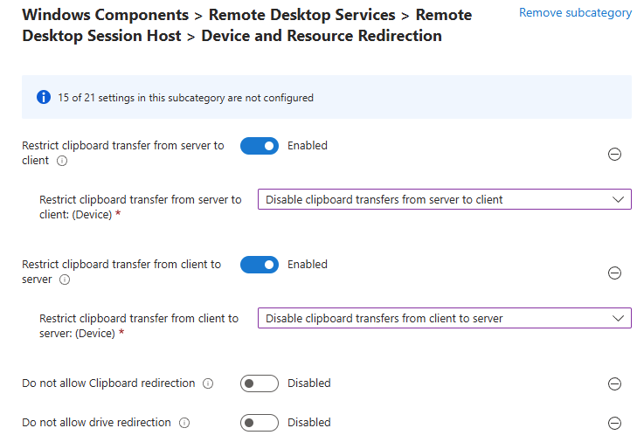This screenshot has width=637, height=442.
Task: Remove the client to server clipboard restriction setting
Action: point(614,273)
